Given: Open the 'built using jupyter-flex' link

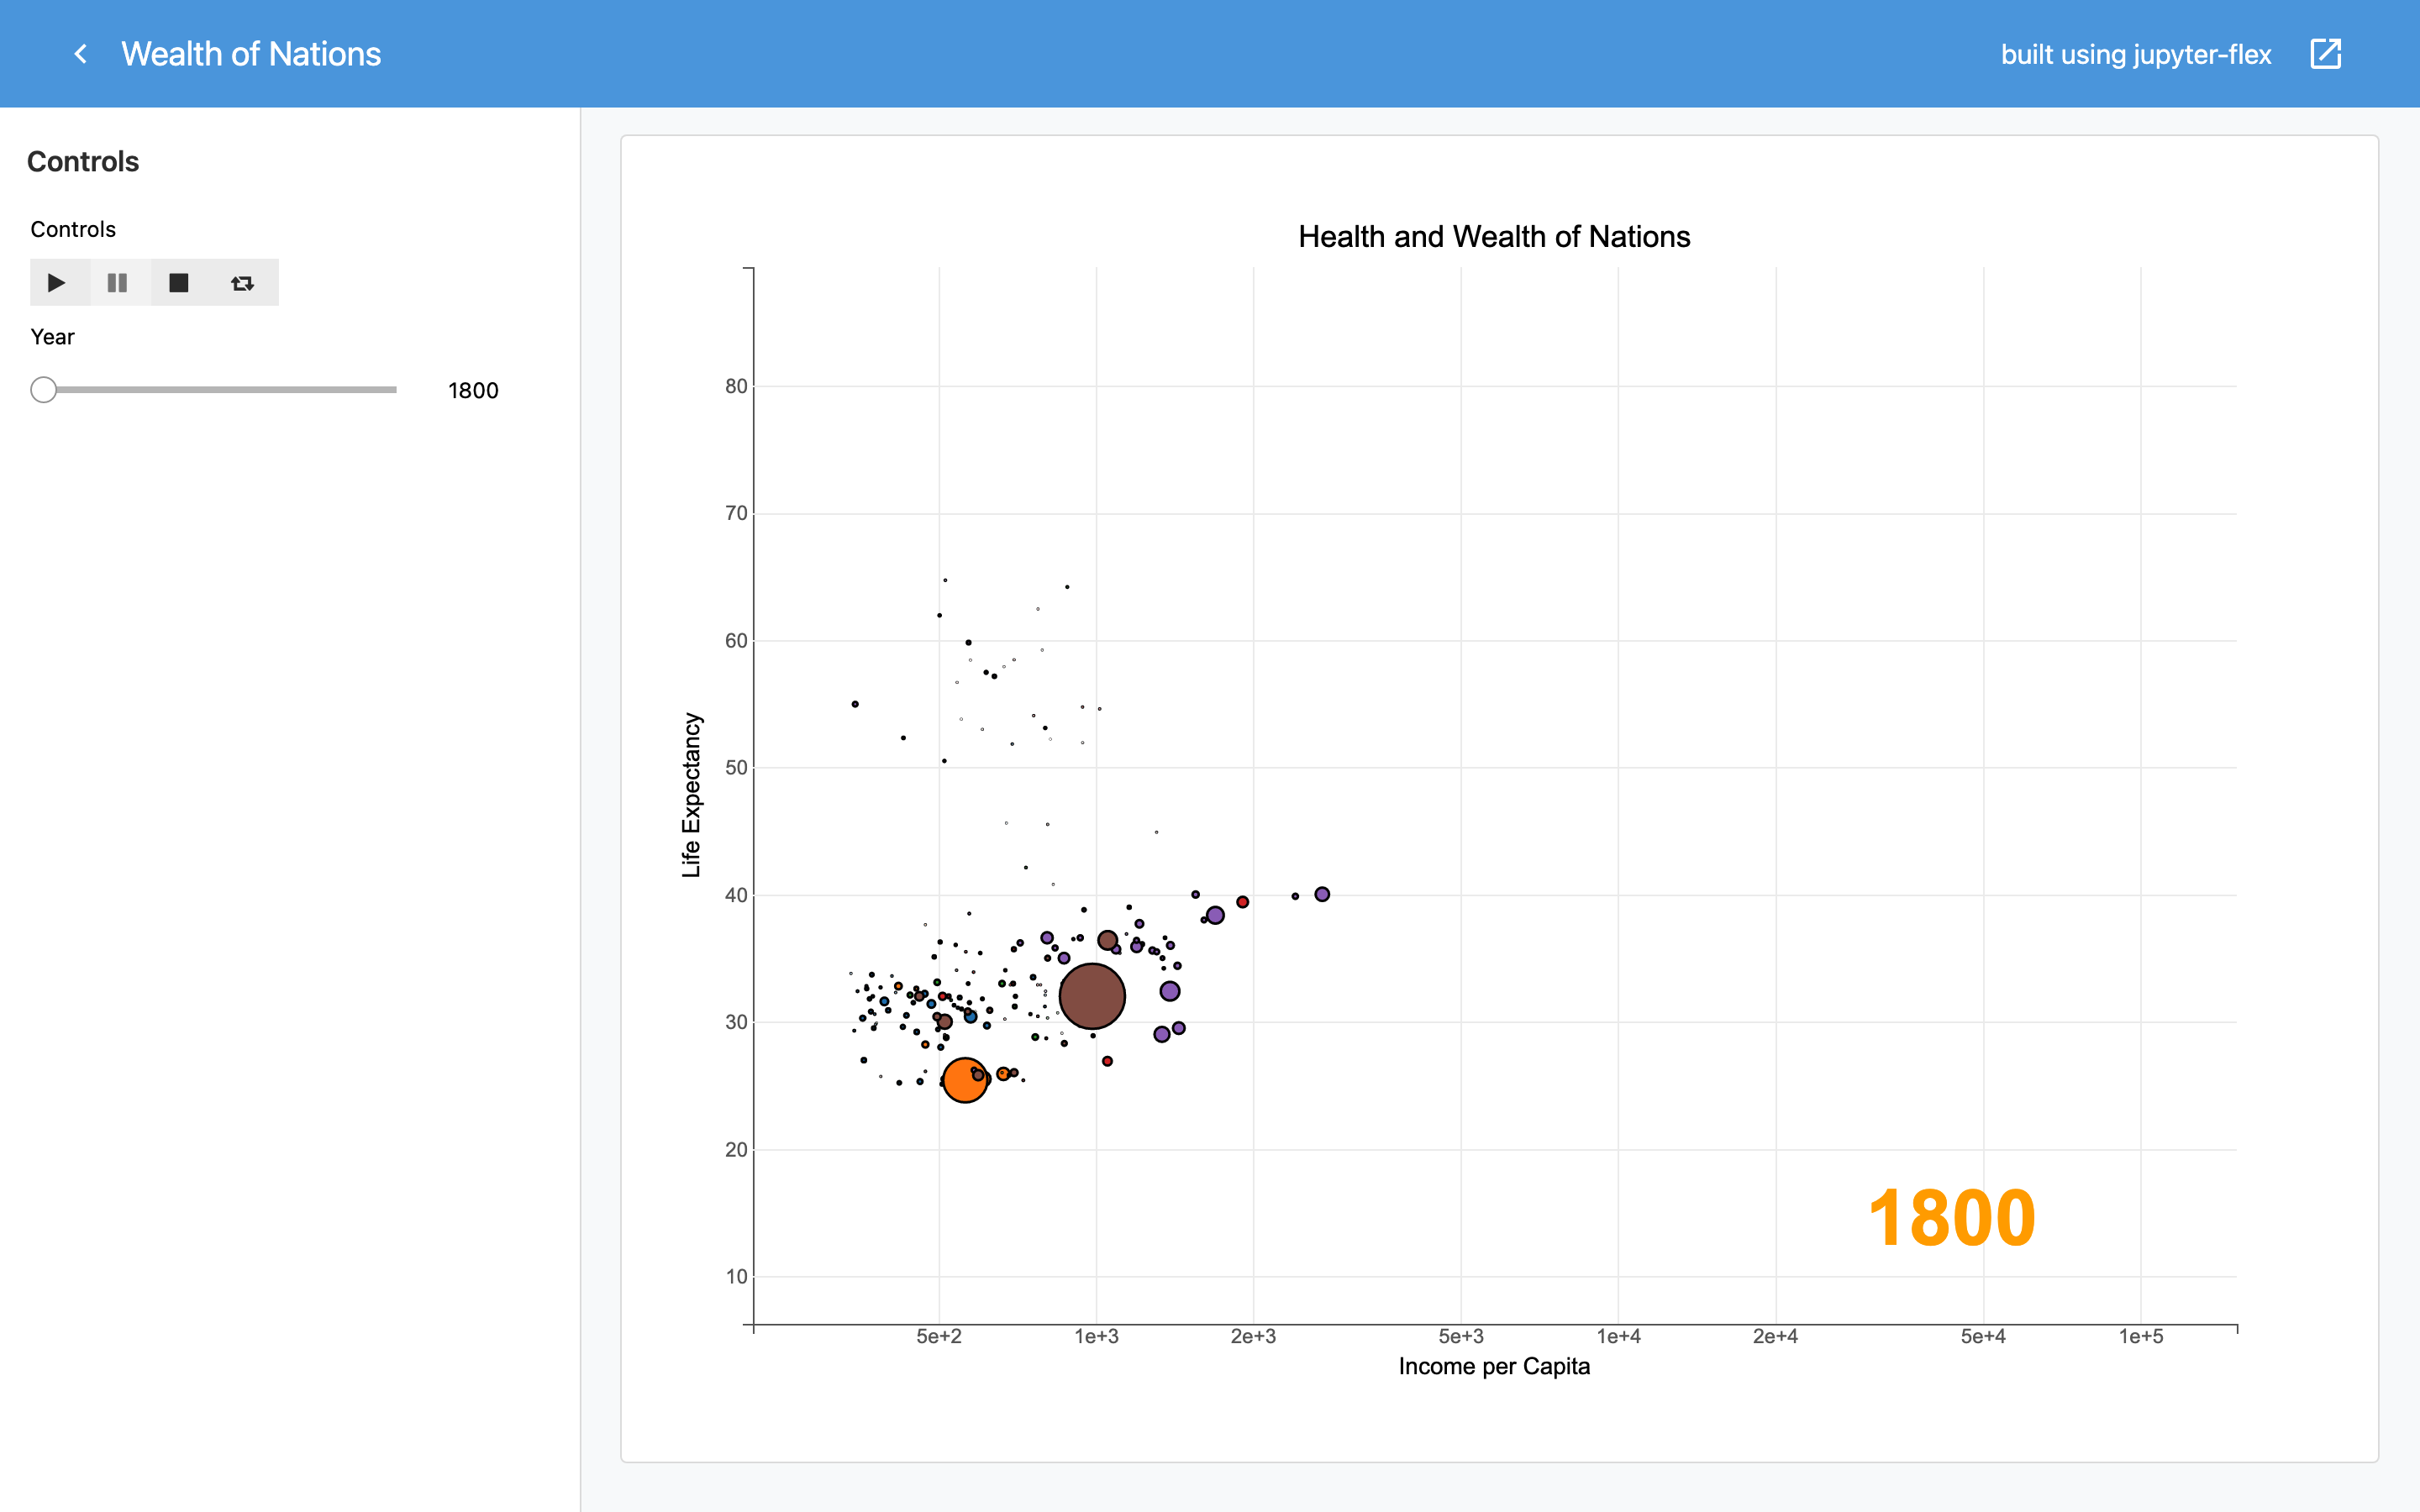Looking at the screenshot, I should point(2135,54).
